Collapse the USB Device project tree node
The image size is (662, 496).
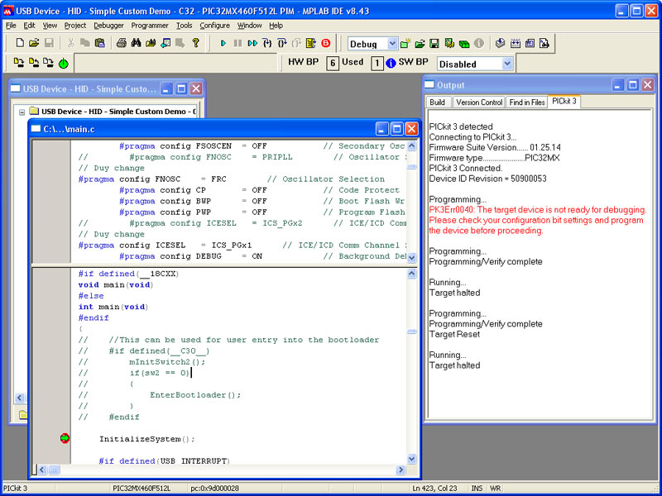[x=22, y=112]
